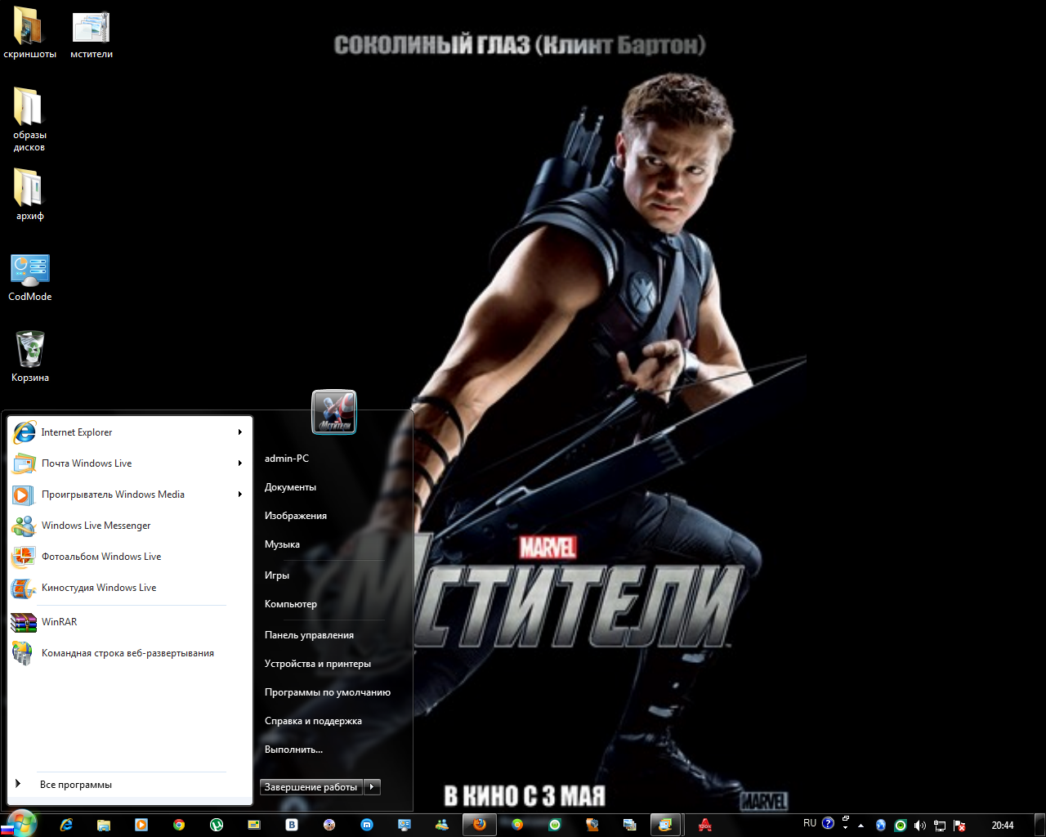1046x837 pixels.
Task: Launch uTorrent from the taskbar
Action: 217,825
